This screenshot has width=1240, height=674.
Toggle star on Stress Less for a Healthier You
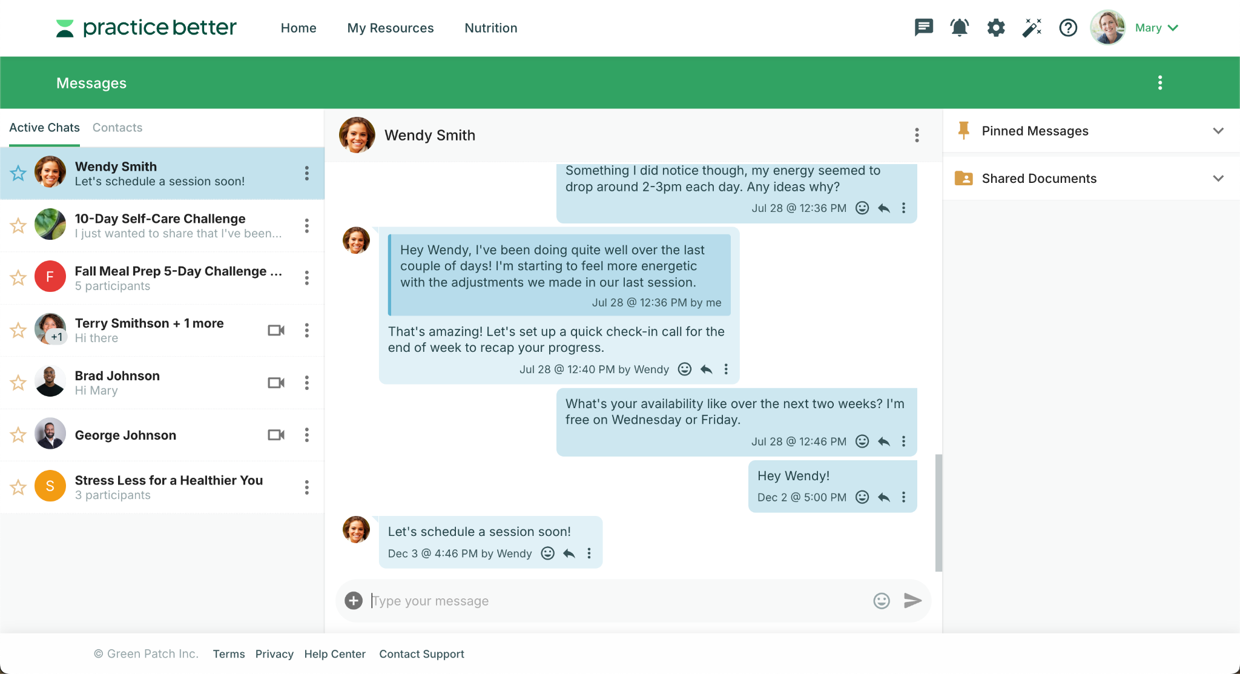tap(18, 487)
